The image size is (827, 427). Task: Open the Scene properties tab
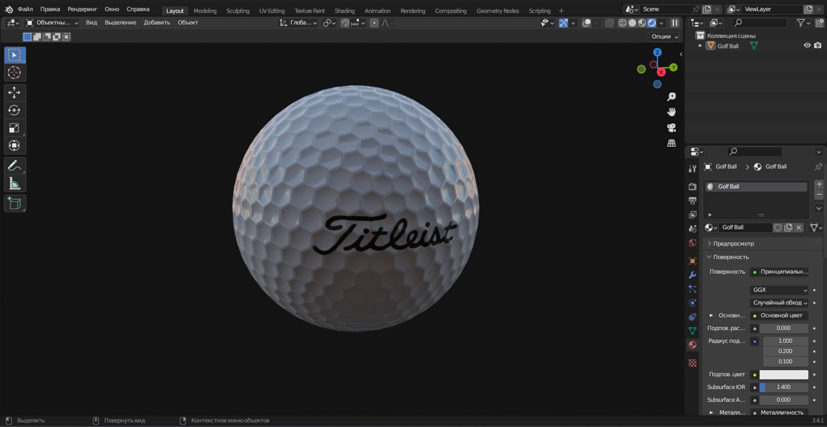[x=692, y=229]
